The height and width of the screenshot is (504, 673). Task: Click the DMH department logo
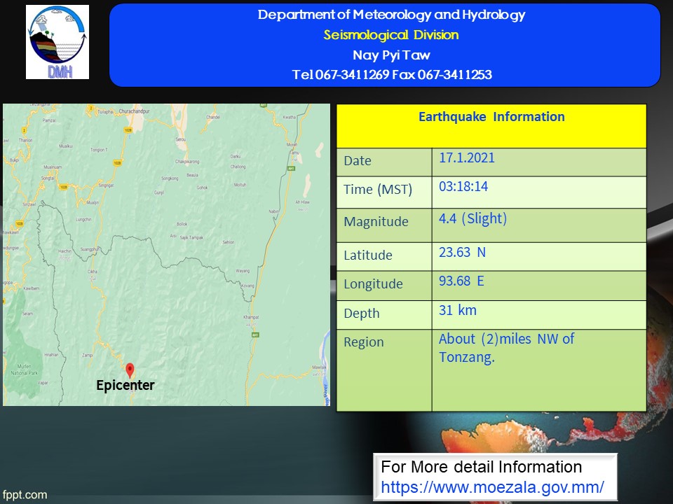[57, 42]
